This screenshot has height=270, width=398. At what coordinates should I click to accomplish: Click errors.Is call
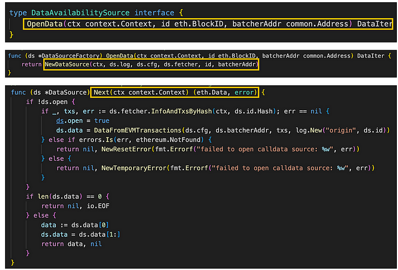(96, 140)
